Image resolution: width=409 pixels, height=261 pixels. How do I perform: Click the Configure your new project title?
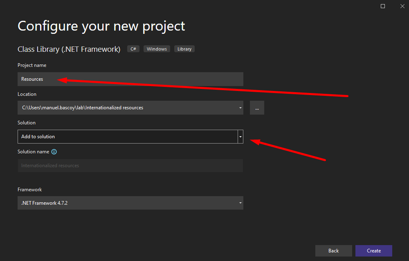point(101,26)
